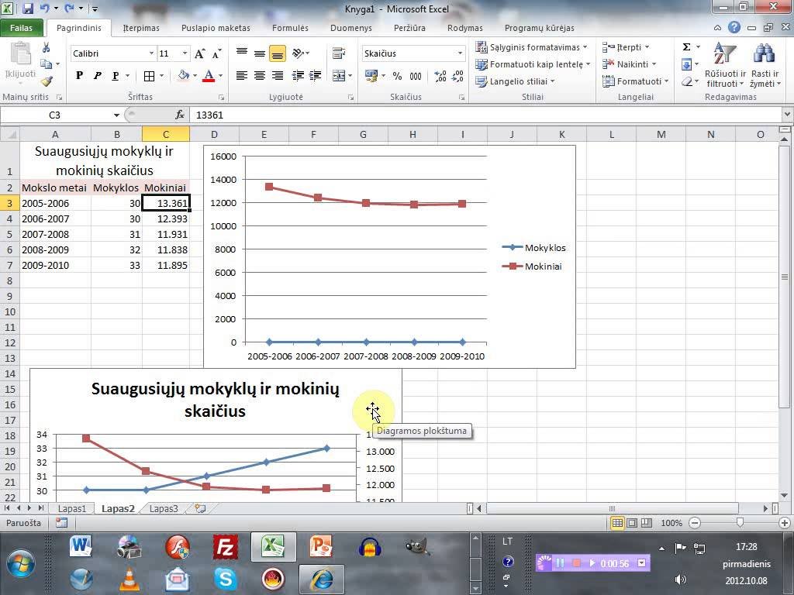
Task: Switch to the Rodymas tab
Action: coord(465,28)
